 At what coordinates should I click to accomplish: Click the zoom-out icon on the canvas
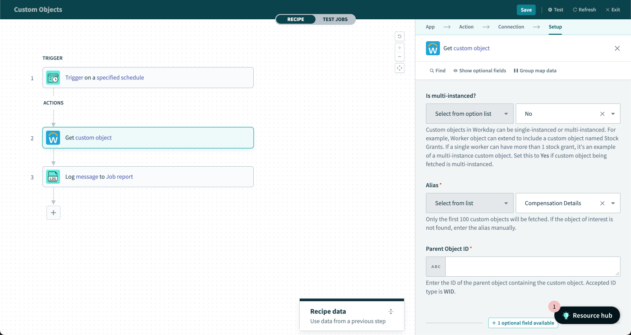399,56
